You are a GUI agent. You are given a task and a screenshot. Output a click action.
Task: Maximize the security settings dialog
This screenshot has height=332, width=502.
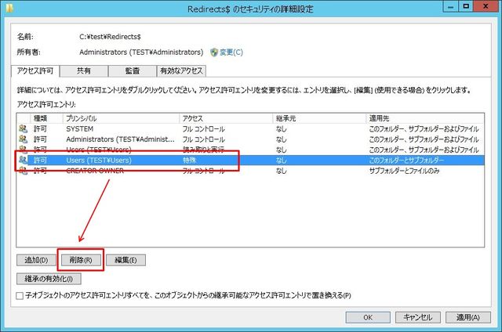tap(466, 6)
